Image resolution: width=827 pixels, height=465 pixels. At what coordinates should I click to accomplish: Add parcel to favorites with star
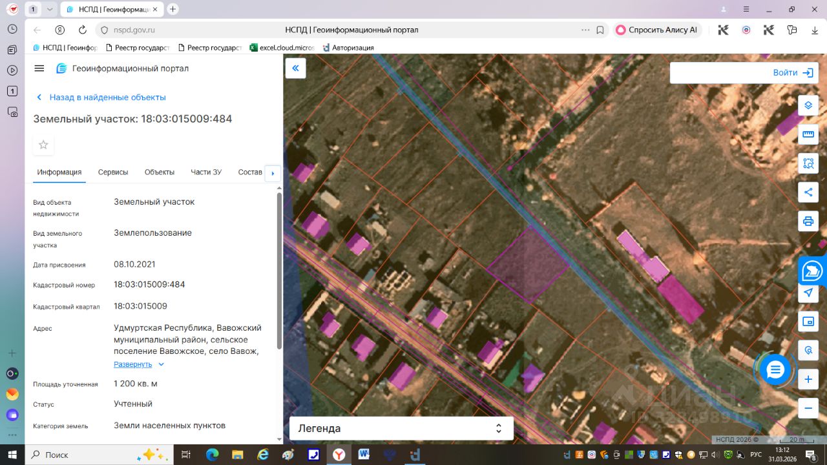[x=43, y=145]
